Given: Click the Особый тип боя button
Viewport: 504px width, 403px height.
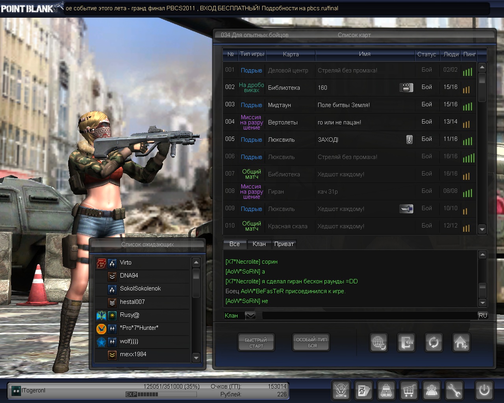Looking at the screenshot, I should coord(311,342).
